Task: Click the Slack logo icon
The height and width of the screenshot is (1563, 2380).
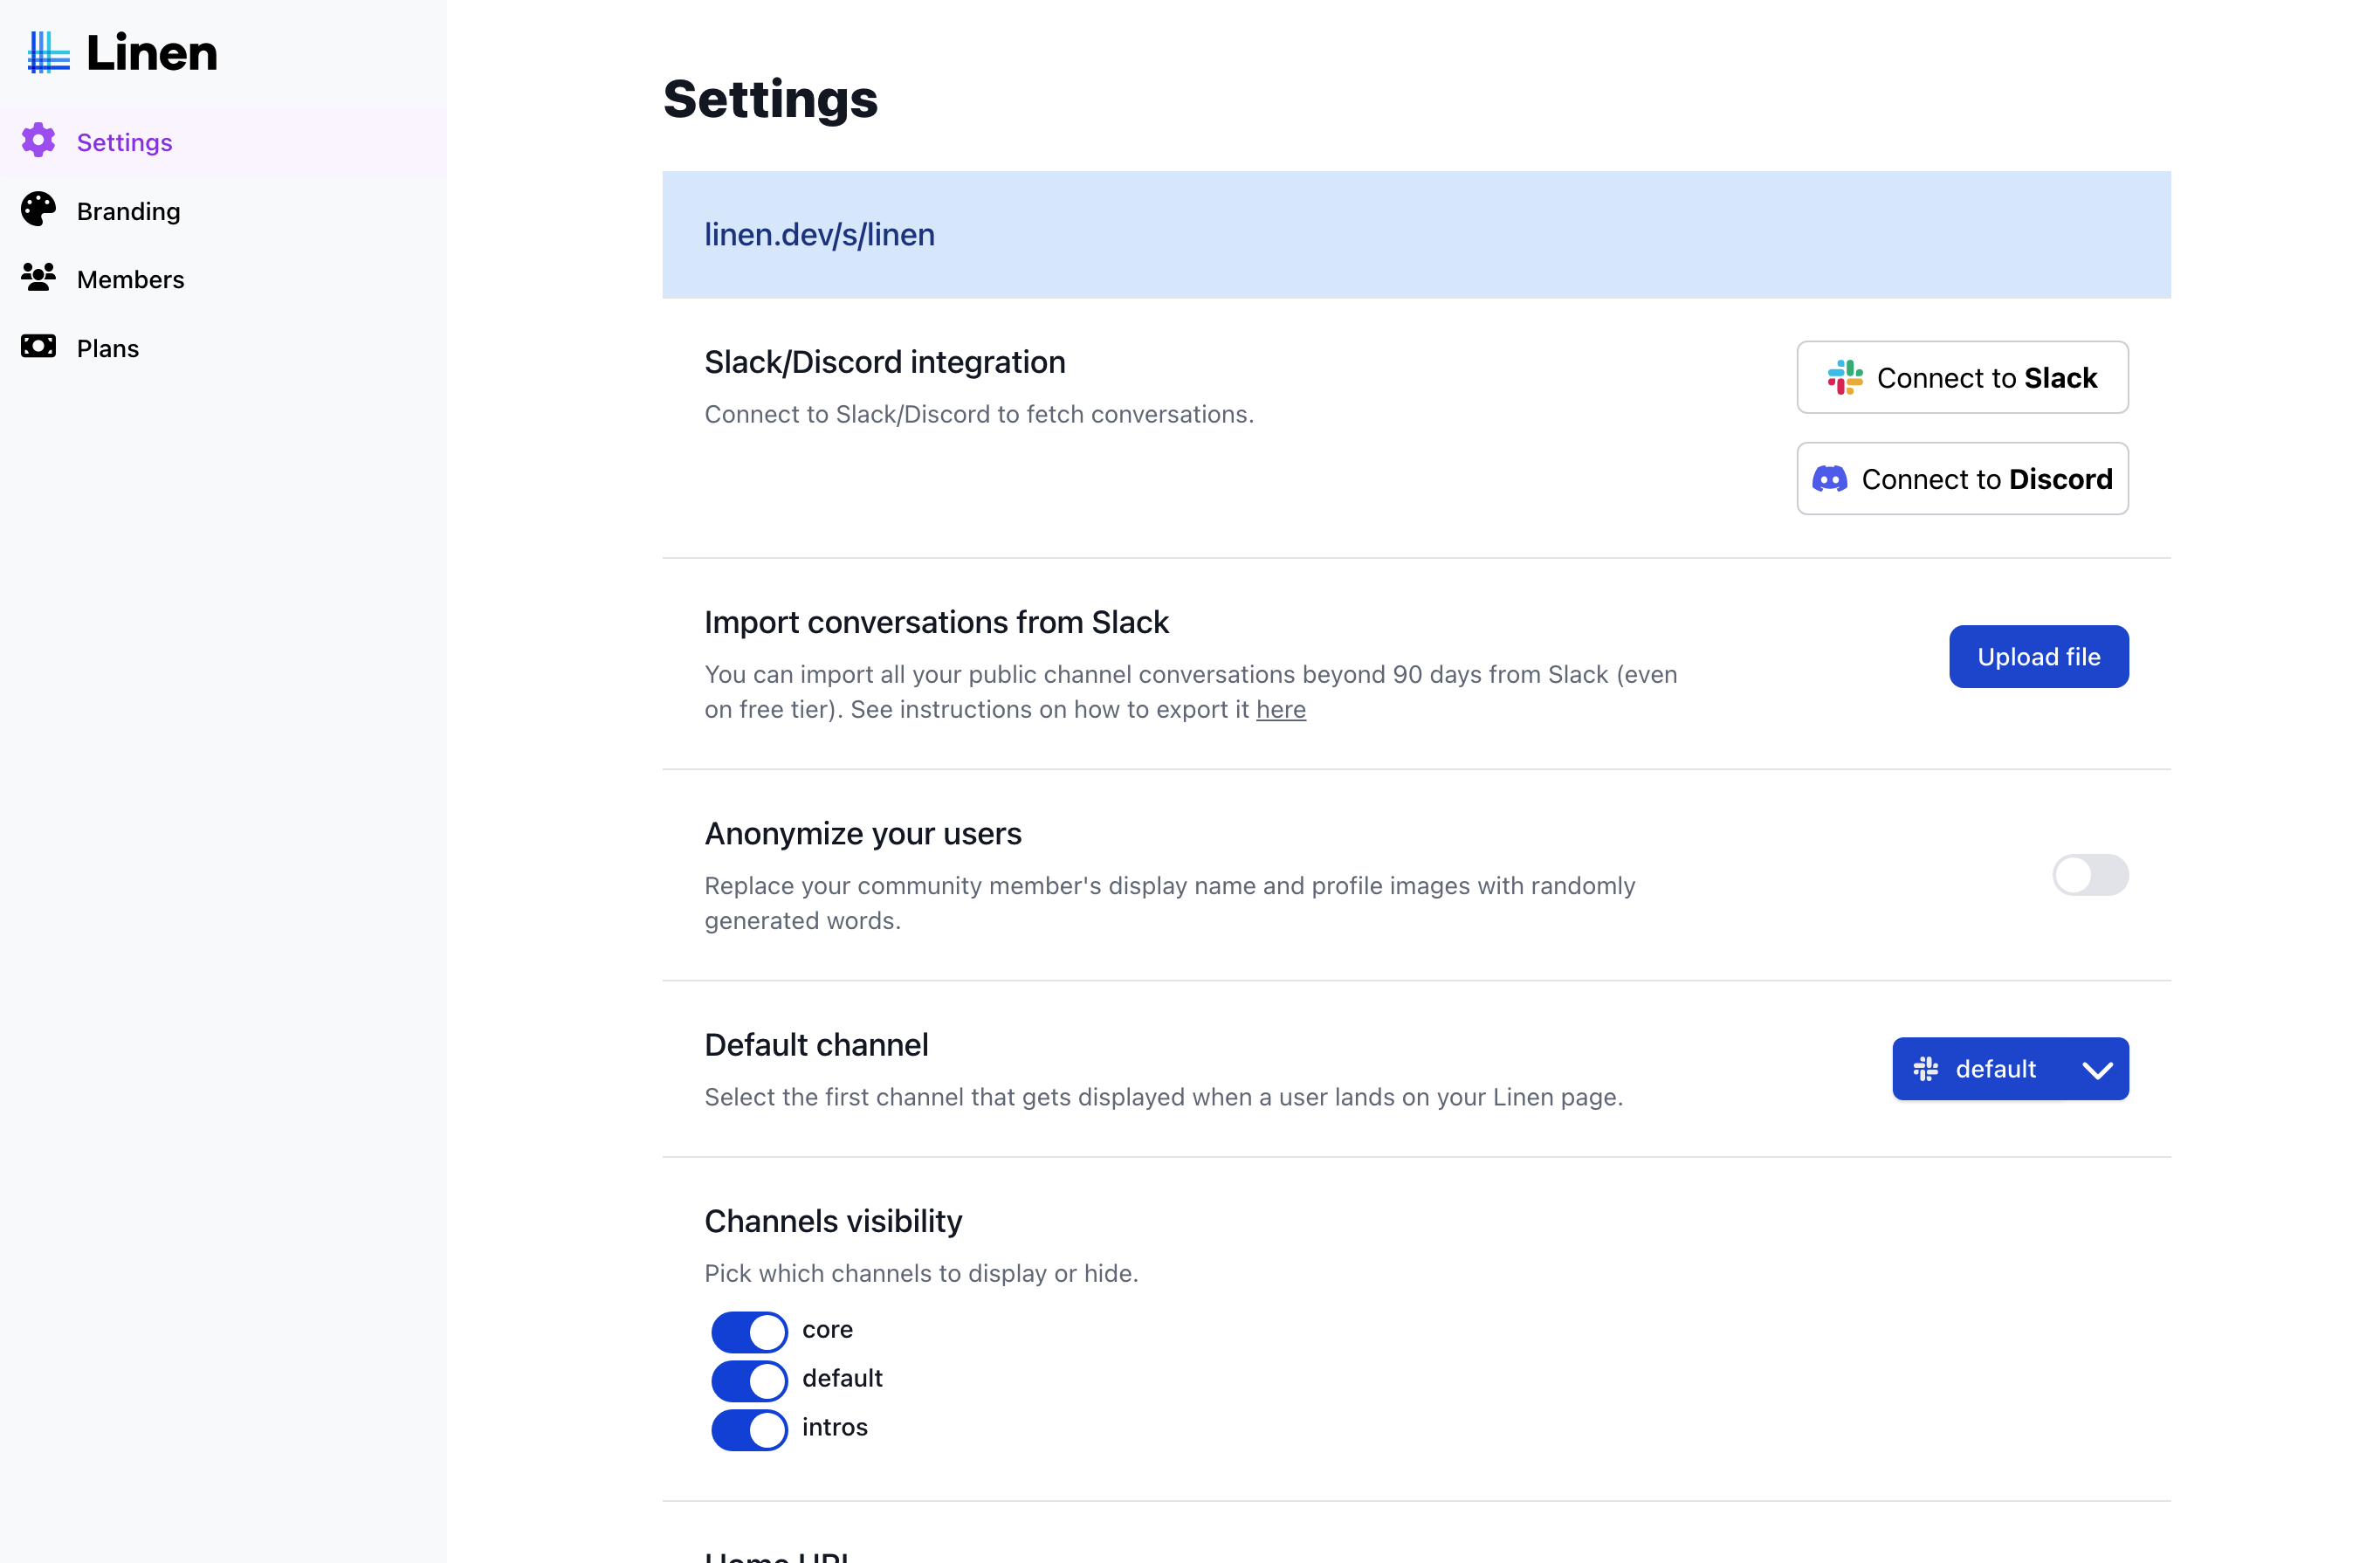Action: (1845, 378)
